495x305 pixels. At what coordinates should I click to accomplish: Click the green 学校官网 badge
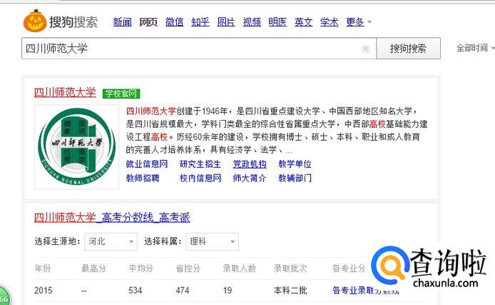[121, 94]
